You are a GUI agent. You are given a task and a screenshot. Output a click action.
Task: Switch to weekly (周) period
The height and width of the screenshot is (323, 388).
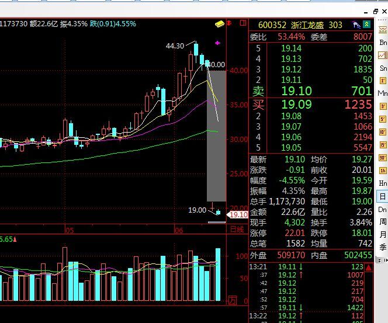(383, 222)
